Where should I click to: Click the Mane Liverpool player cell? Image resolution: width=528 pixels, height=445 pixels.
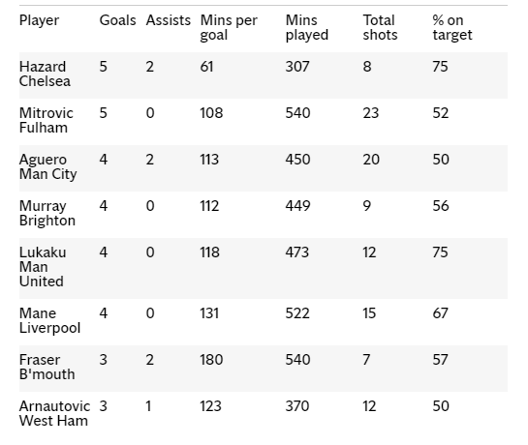point(49,321)
